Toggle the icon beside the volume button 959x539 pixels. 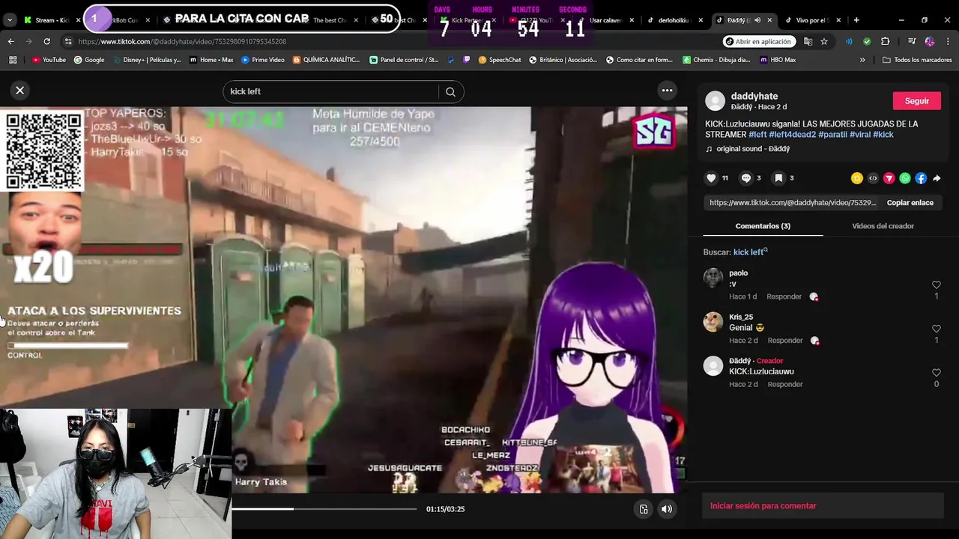643,509
